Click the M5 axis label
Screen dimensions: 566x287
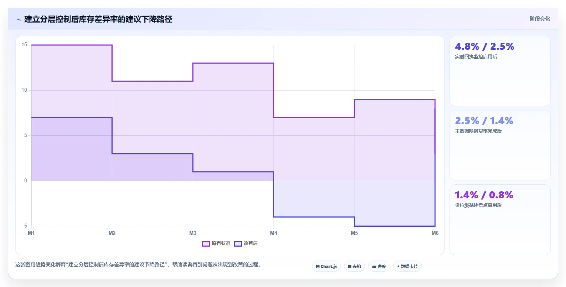[x=354, y=233]
